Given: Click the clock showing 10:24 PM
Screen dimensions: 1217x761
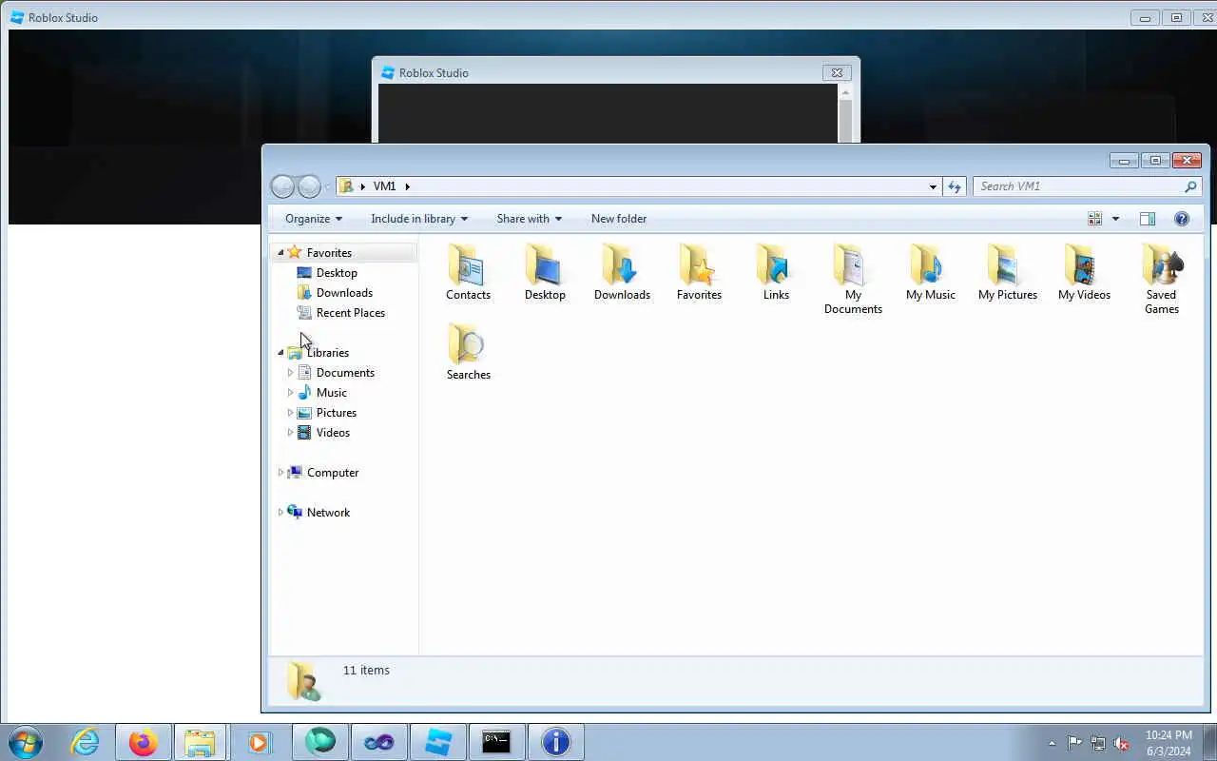Looking at the screenshot, I should (1169, 735).
